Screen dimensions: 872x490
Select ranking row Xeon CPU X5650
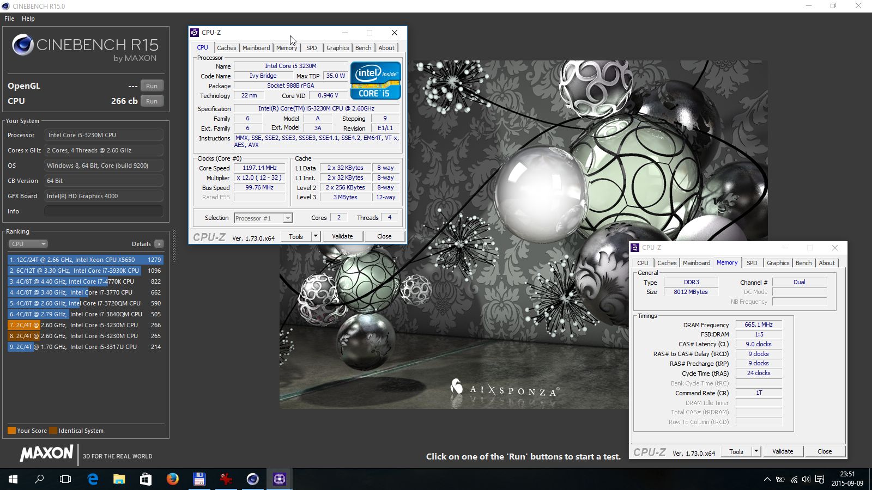pyautogui.click(x=85, y=260)
